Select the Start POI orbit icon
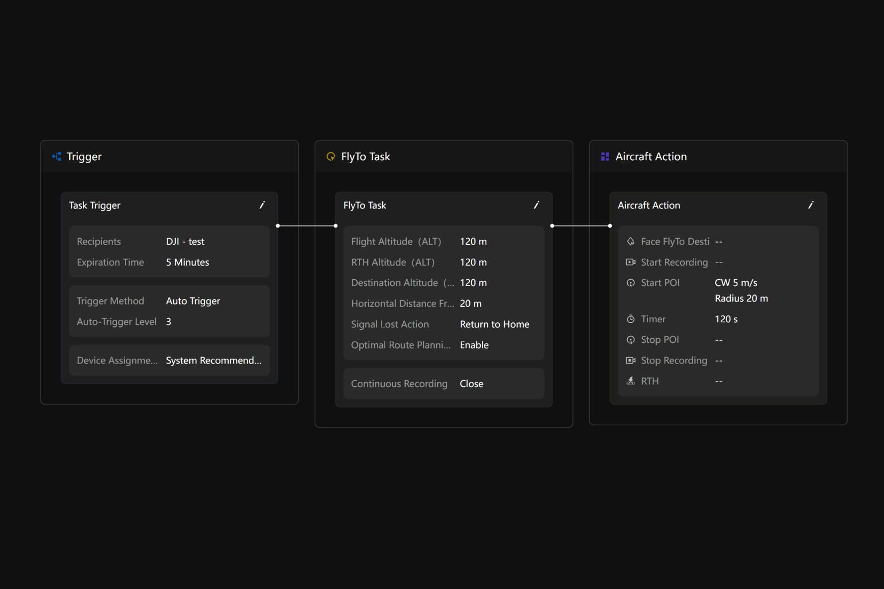This screenshot has height=589, width=884. pos(631,283)
